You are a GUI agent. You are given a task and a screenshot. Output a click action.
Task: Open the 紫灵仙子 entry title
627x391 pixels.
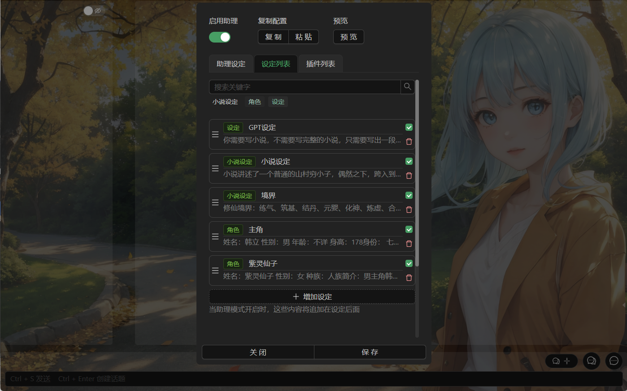coord(263,264)
